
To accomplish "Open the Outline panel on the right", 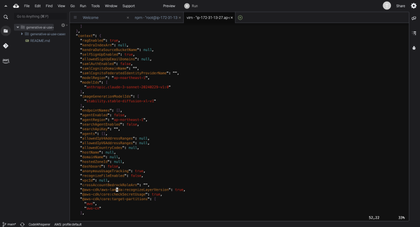I will pyautogui.click(x=414, y=33).
